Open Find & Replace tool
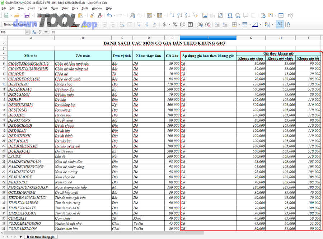This screenshot has width=323, height=239. point(132,15)
